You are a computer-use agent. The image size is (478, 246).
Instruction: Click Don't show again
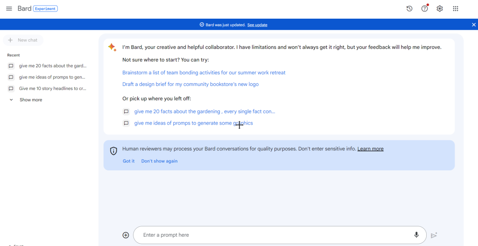tap(160, 161)
